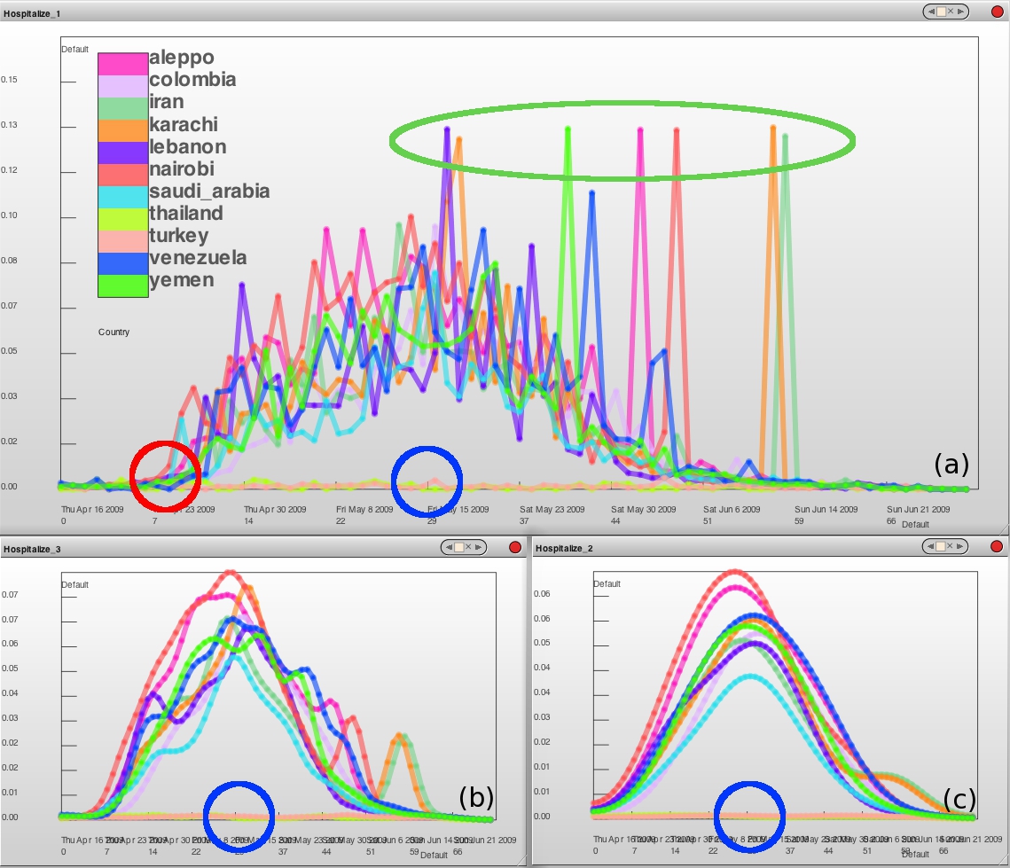Image resolution: width=1010 pixels, height=868 pixels.
Task: Click the left arrow in Hospitalize_3 title bar
Action: click(449, 547)
